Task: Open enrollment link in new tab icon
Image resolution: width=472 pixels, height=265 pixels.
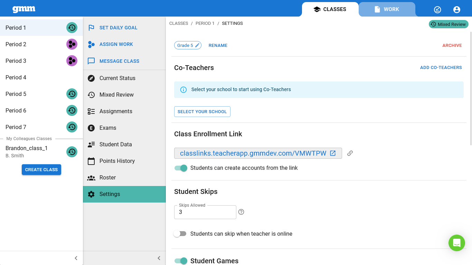Action: pos(333,153)
